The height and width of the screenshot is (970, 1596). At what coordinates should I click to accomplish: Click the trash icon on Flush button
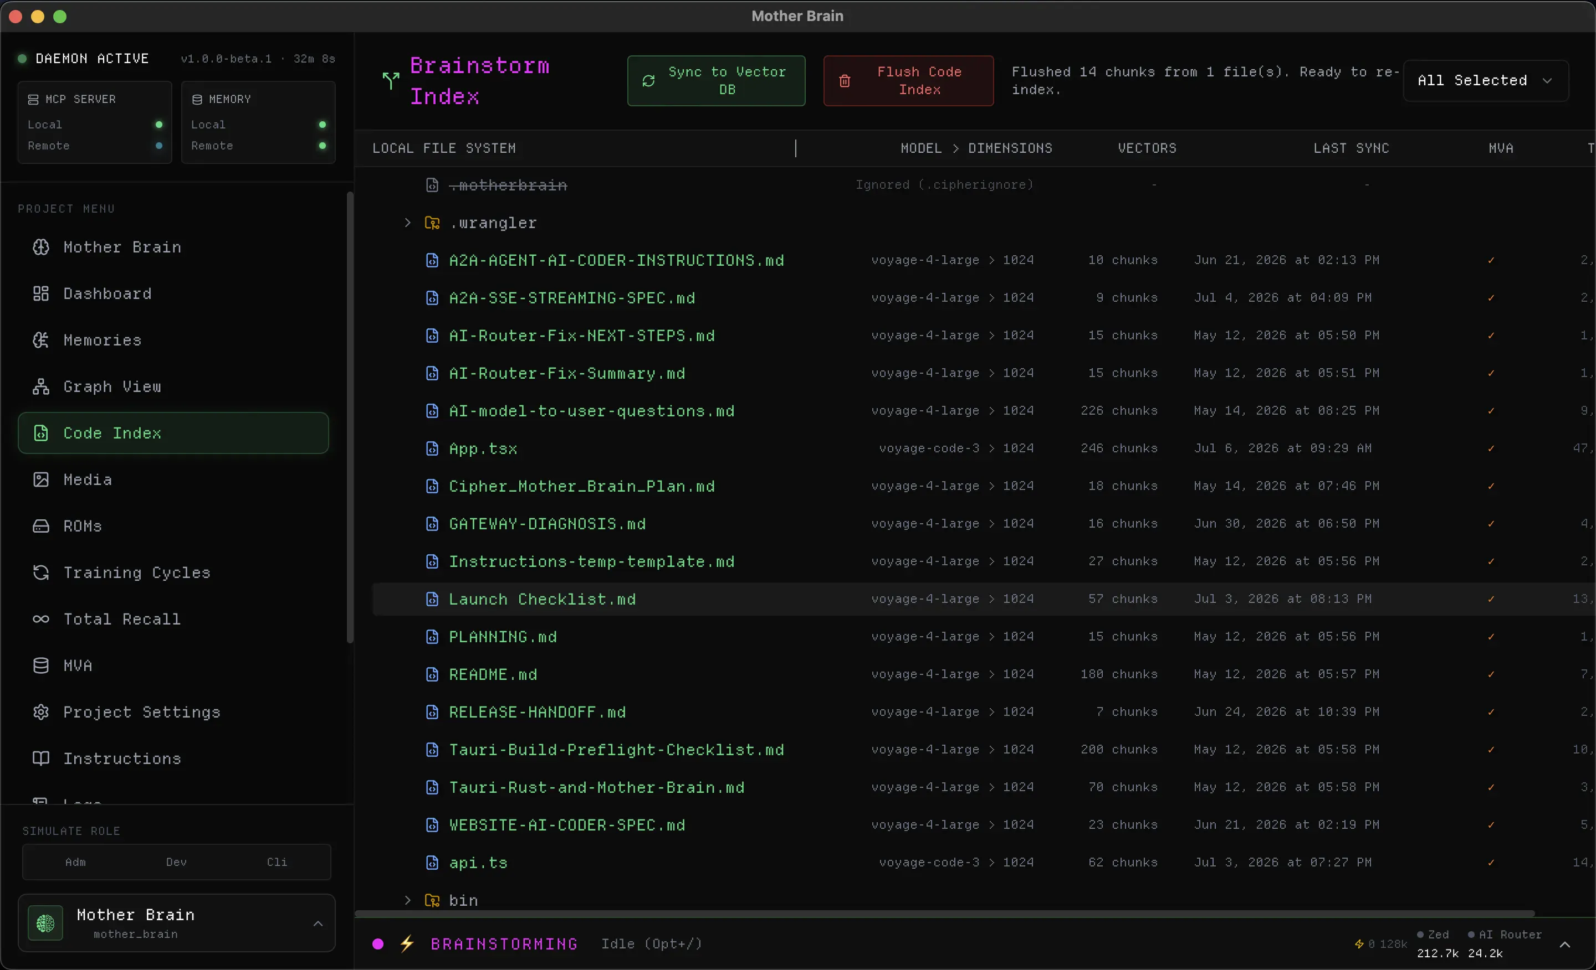(845, 81)
